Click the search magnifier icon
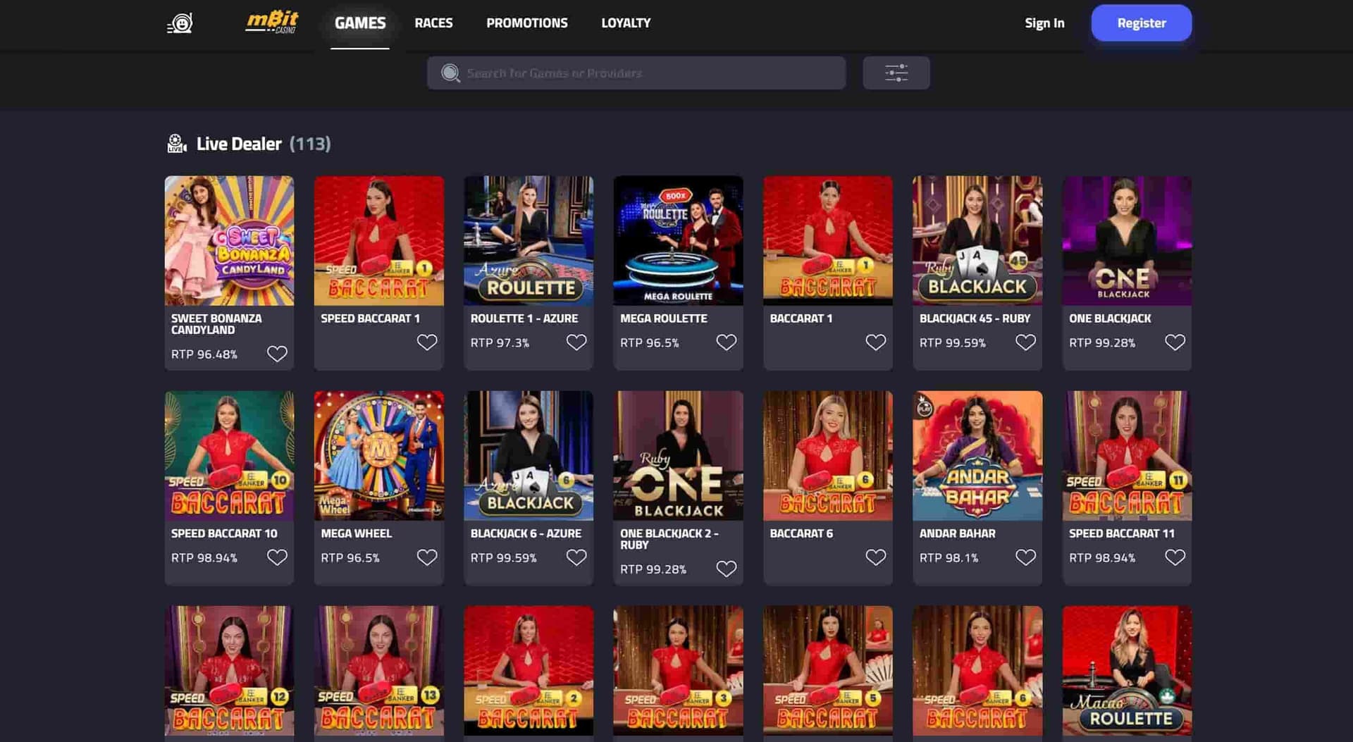 tap(450, 72)
